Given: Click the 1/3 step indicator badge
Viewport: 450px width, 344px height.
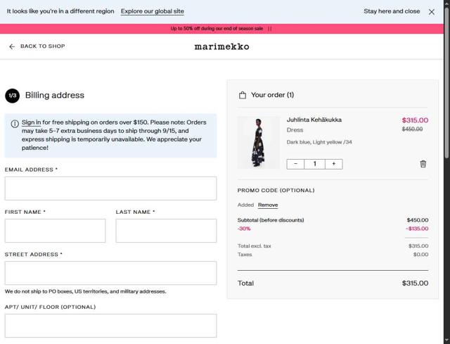Looking at the screenshot, I should pyautogui.click(x=13, y=96).
